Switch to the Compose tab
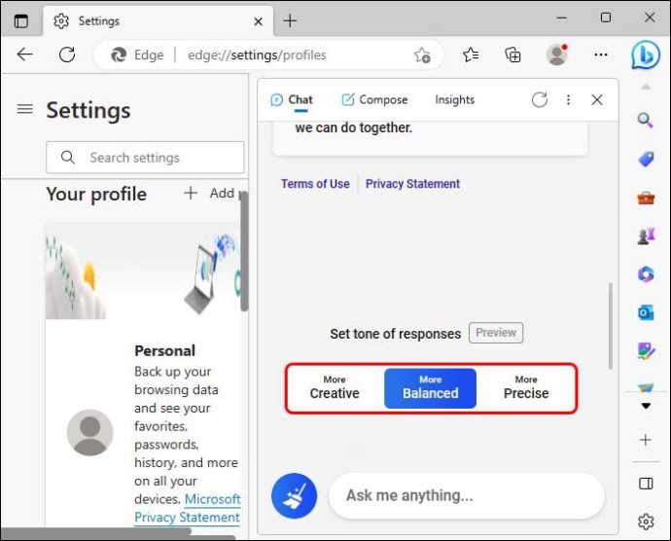This screenshot has height=541, width=671. point(374,100)
